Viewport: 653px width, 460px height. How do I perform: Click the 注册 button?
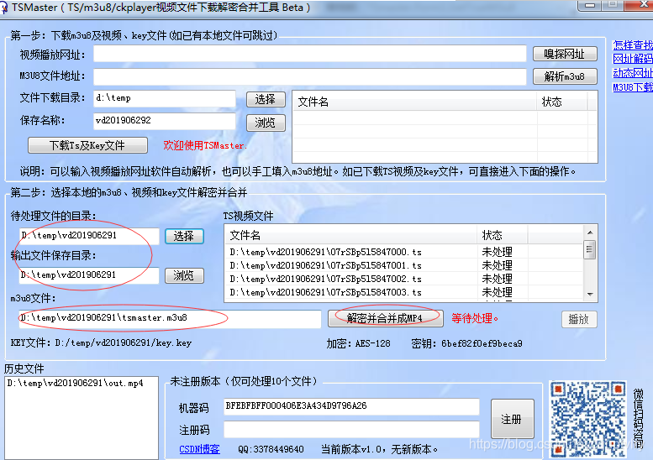coord(513,419)
